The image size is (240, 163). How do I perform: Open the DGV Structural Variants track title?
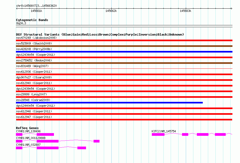[100, 34]
